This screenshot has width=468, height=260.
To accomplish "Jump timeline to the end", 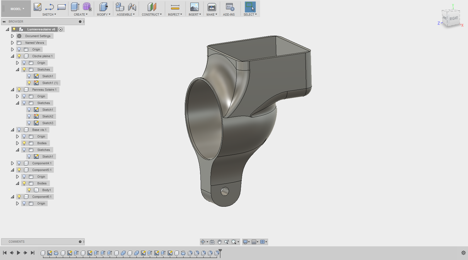I will [x=33, y=253].
